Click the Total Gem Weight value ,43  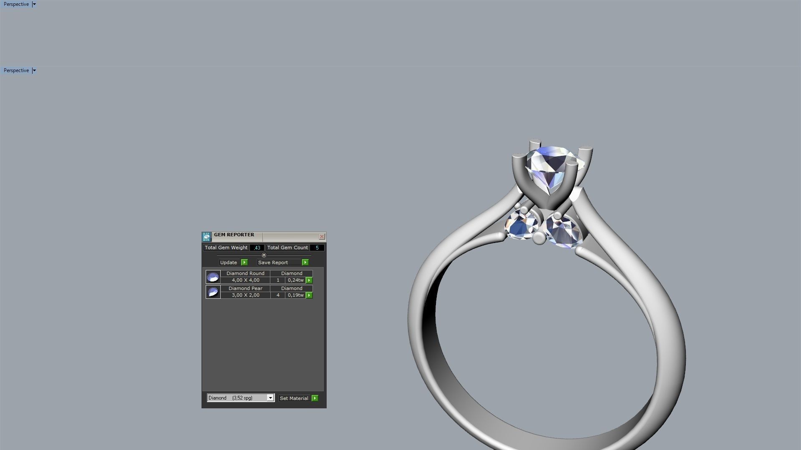click(257, 247)
